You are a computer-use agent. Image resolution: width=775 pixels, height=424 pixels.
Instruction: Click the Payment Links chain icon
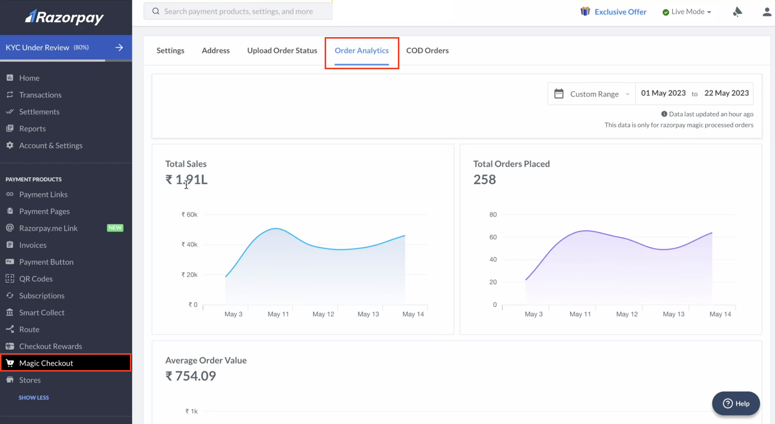(x=10, y=194)
